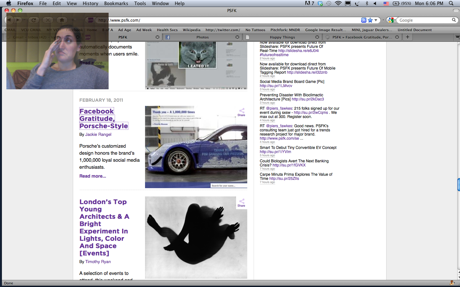Open the Google search engine dropdown
Image resolution: width=460 pixels, height=287 pixels.
[x=391, y=20]
